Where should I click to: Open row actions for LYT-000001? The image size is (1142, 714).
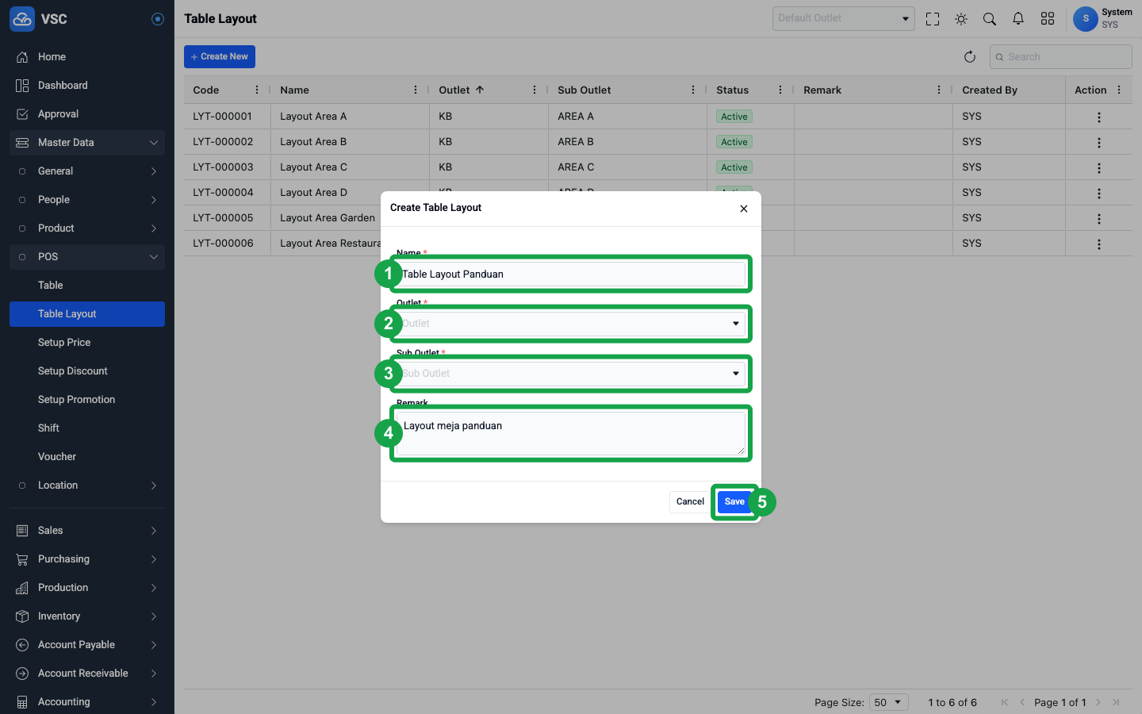1098,117
